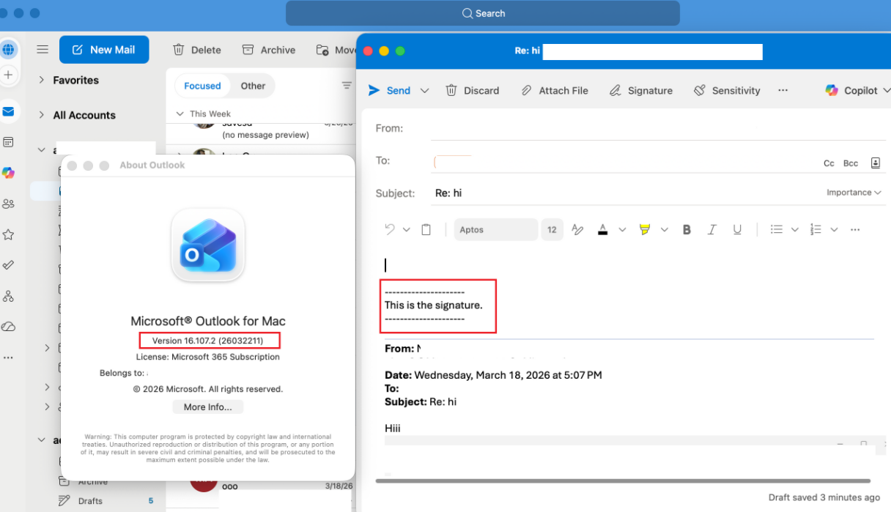Open the Sensitivity options

[727, 90]
